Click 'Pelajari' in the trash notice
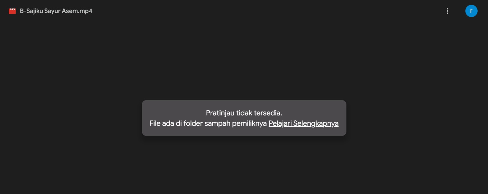This screenshot has width=488, height=194. 280,123
